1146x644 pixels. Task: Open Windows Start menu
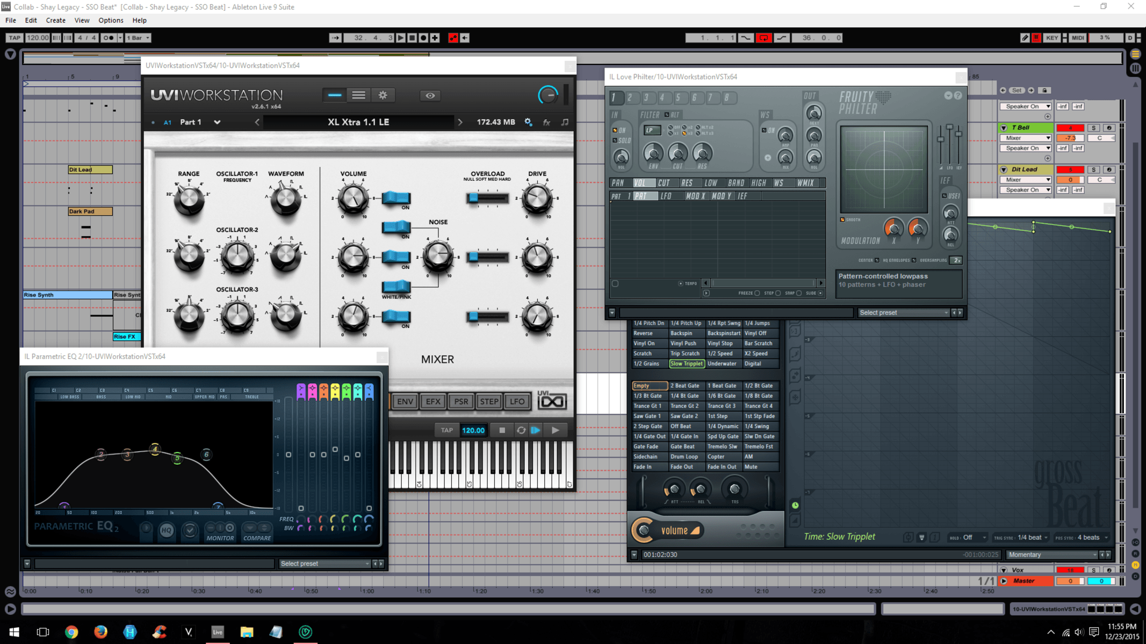click(x=14, y=632)
